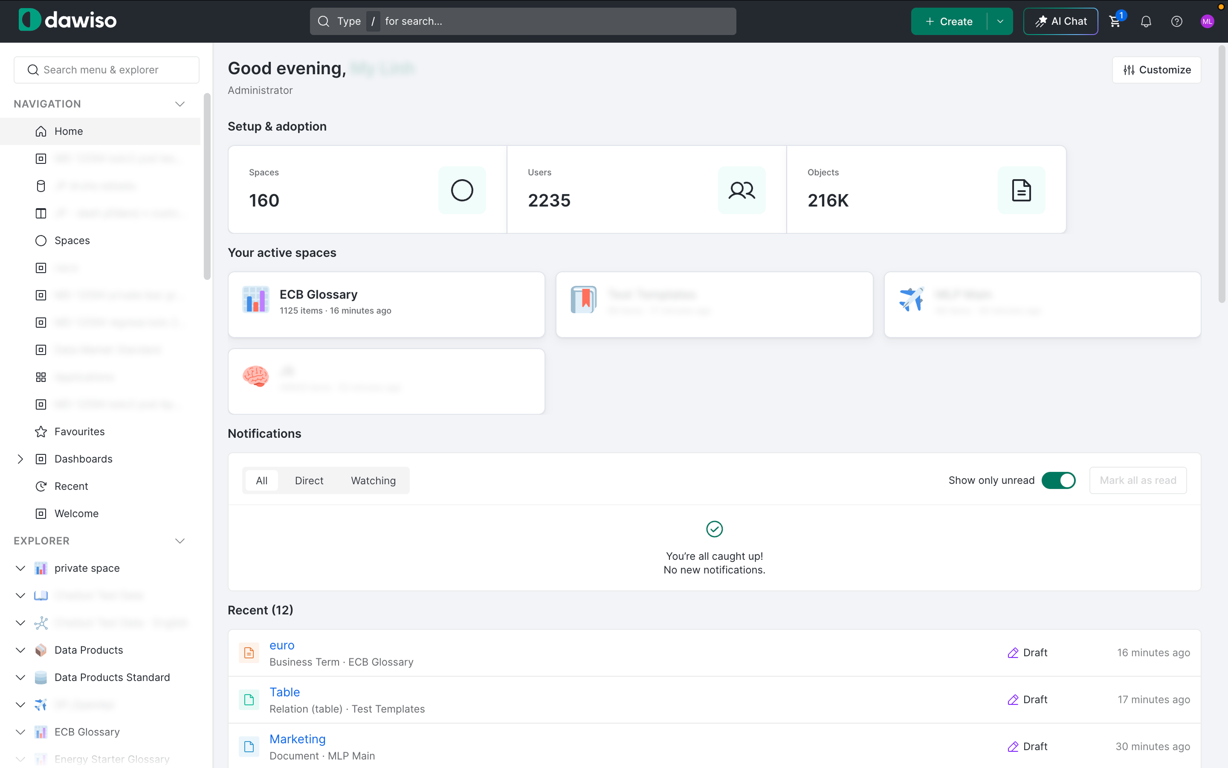Screen dimensions: 1228x768
Task: Click the Data Products box icon in explorer
Action: coord(41,650)
